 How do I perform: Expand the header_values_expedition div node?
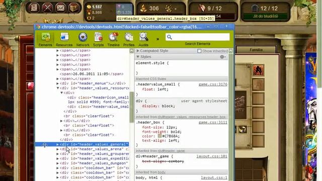click(x=58, y=159)
